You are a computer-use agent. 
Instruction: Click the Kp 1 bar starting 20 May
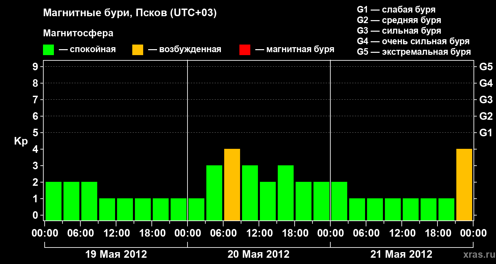tap(196, 209)
